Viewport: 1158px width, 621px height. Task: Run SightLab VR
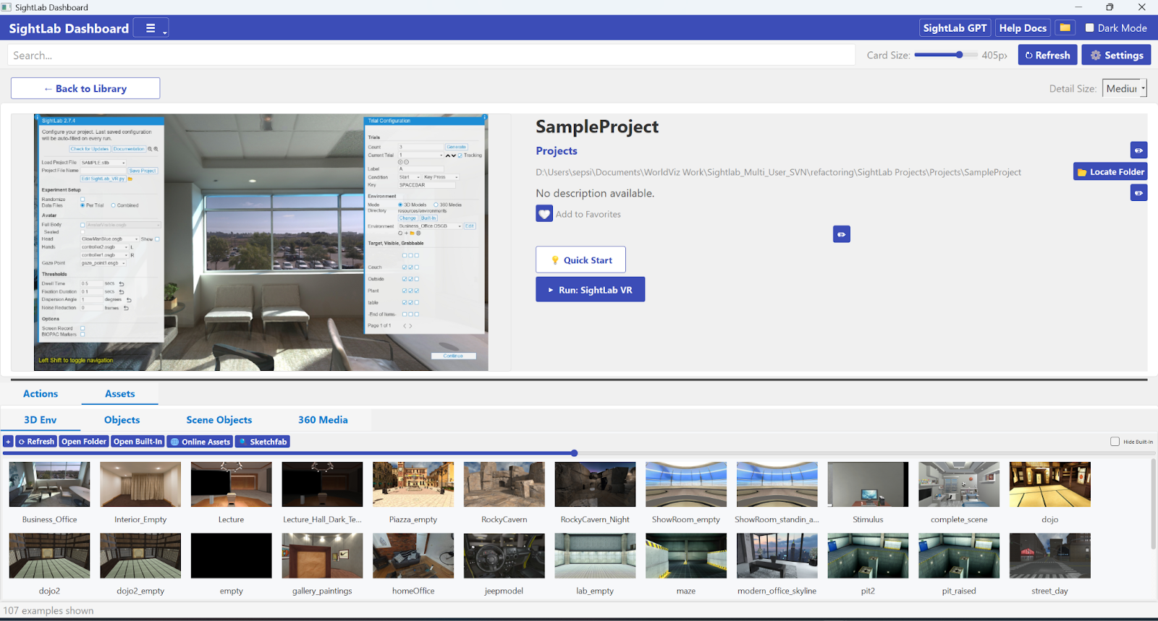coord(590,289)
